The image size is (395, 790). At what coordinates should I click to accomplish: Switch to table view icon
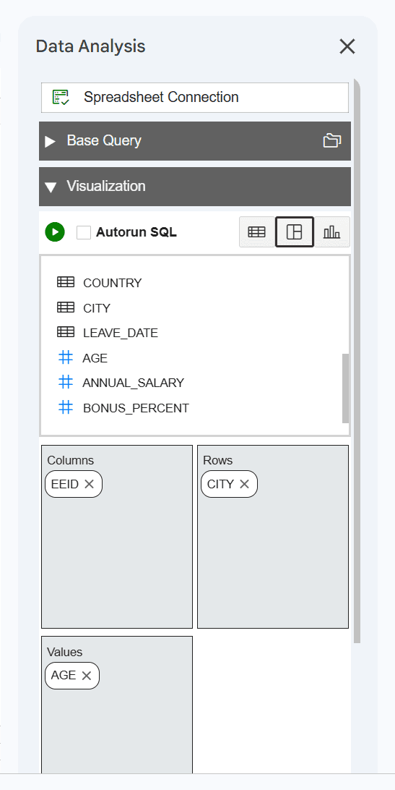256,232
